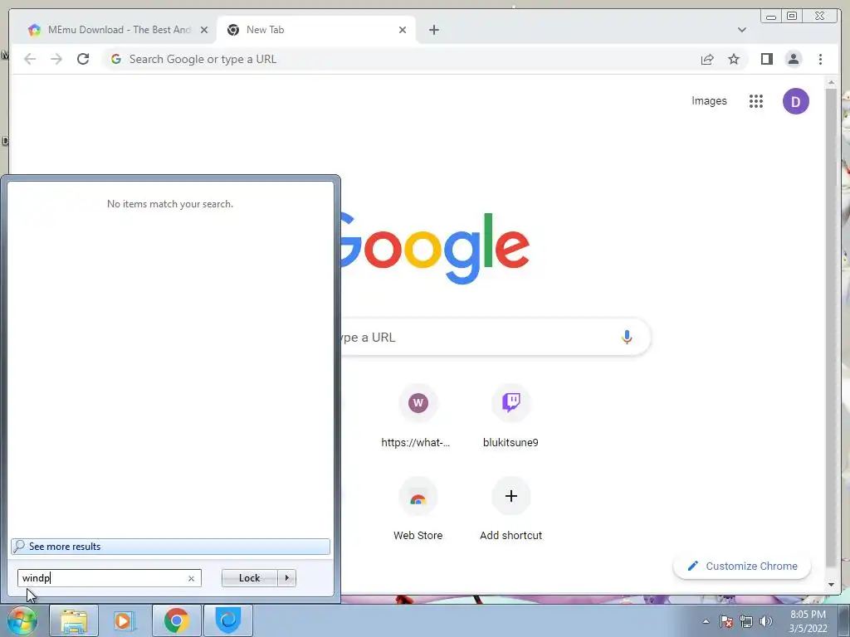The image size is (850, 637).
Task: Open Chrome's three-dot menu
Action: point(820,59)
